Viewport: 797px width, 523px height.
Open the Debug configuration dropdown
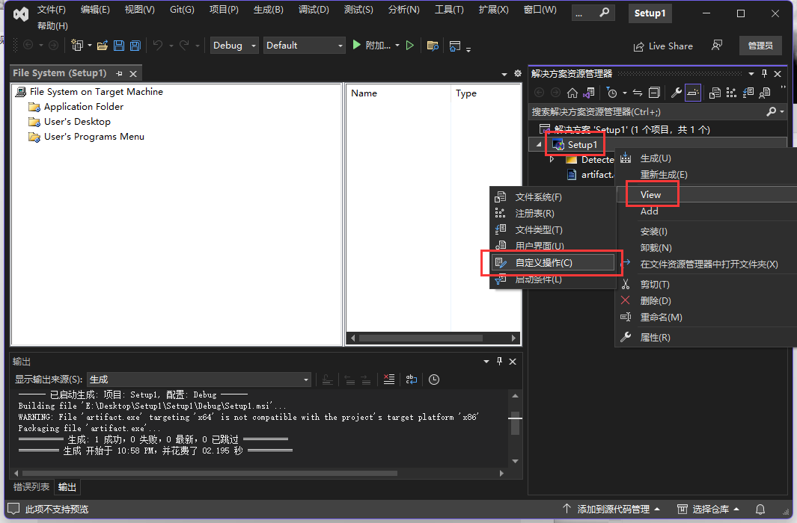coord(234,46)
